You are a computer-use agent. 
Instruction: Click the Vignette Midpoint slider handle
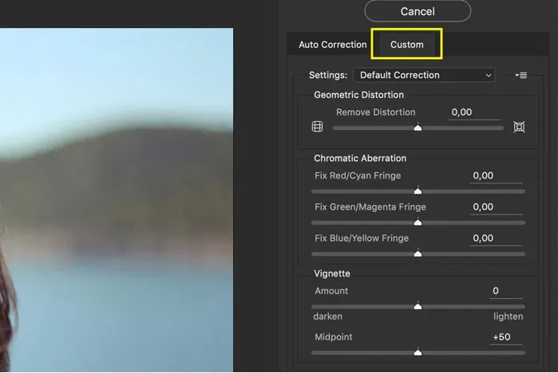(x=418, y=351)
